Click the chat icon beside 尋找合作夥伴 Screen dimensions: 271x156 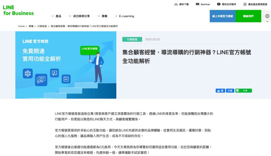(x=219, y=4)
